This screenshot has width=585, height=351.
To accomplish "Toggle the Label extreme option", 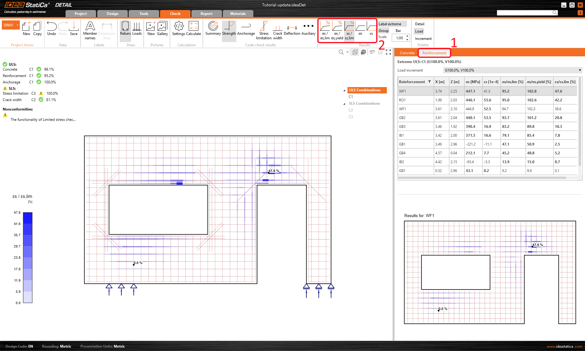I will click(392, 24).
